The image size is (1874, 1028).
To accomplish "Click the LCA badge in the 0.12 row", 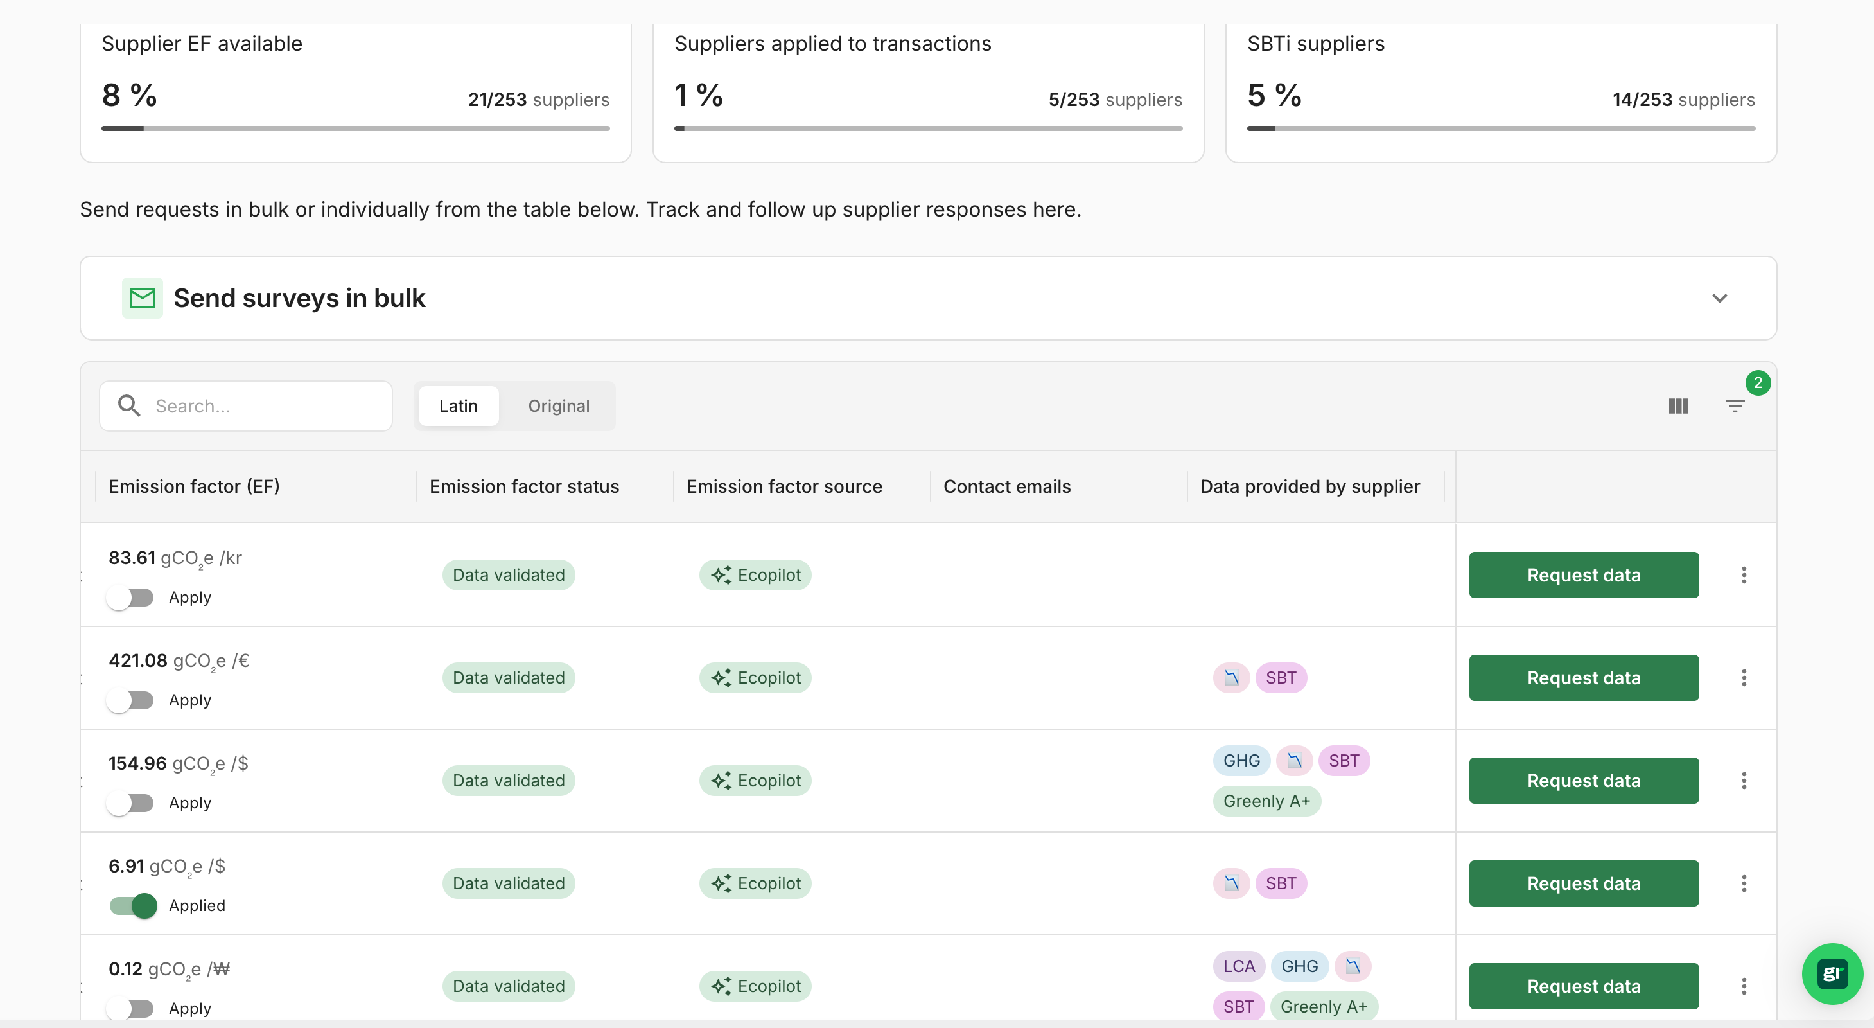I will click(x=1239, y=966).
